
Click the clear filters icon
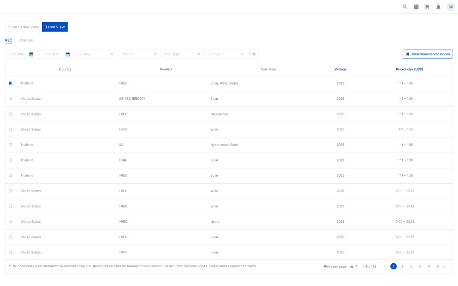(254, 54)
